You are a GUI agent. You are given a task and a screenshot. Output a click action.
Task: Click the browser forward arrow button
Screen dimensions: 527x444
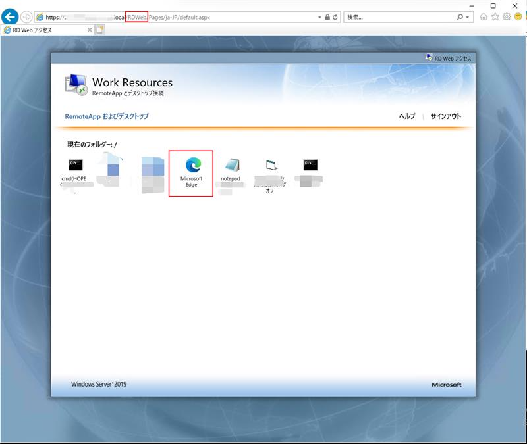coord(26,17)
